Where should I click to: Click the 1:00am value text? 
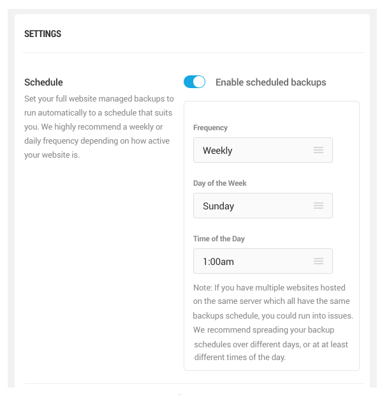(x=218, y=262)
